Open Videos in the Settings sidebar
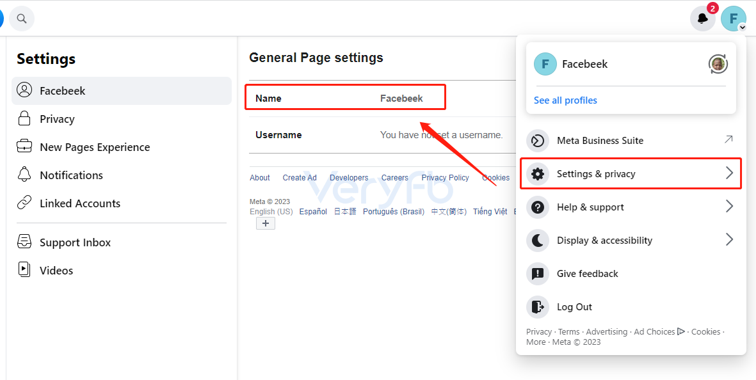Screen dimensions: 756x380 [122, 270]
